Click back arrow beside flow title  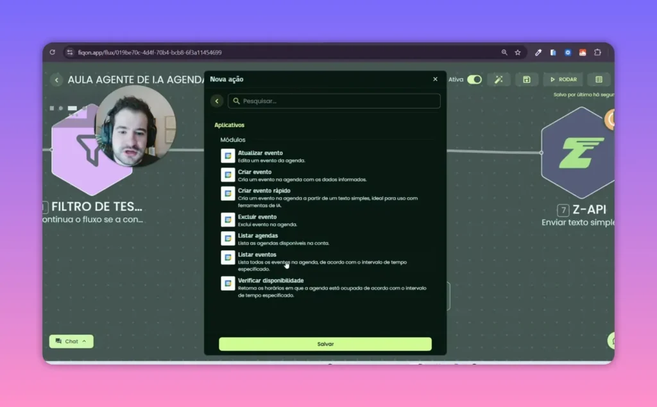tap(56, 80)
